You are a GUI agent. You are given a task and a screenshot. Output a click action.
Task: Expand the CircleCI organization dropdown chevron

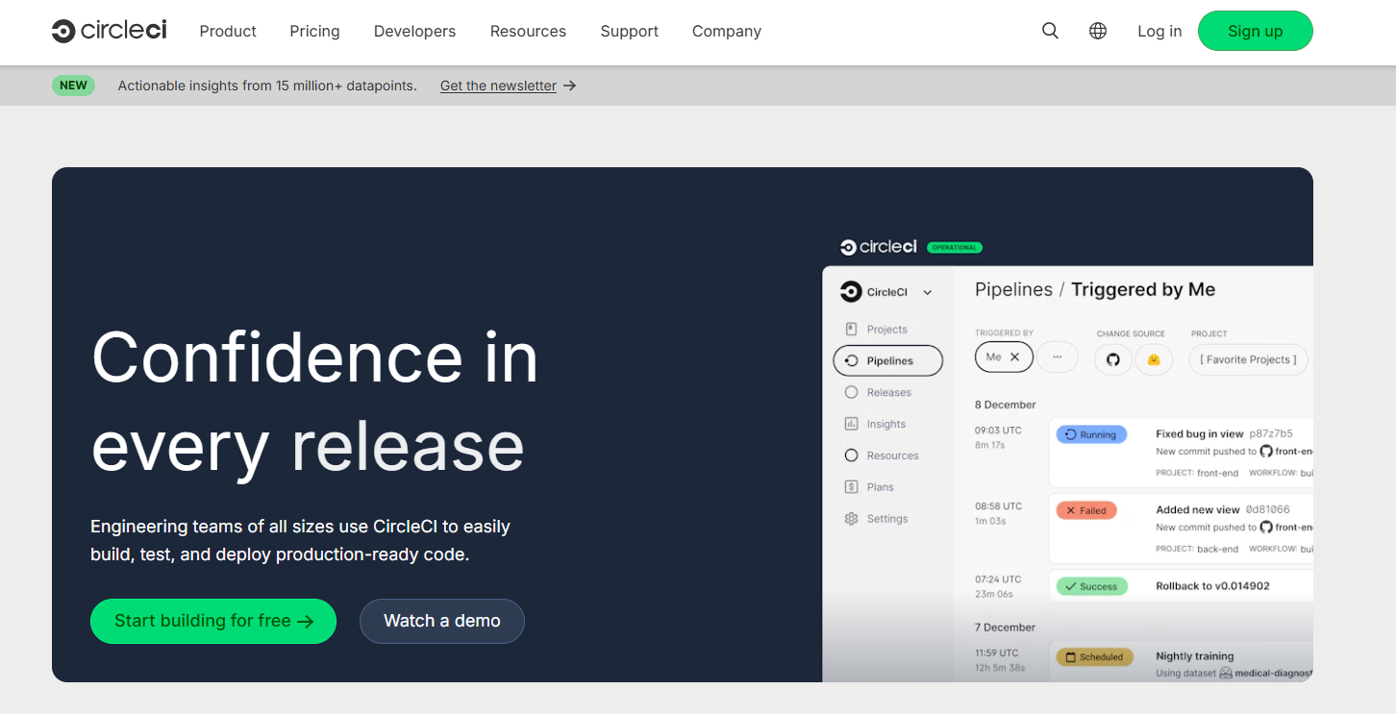[x=928, y=292]
